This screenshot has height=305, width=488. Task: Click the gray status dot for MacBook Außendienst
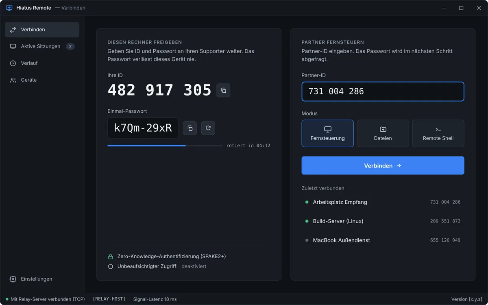point(307,240)
